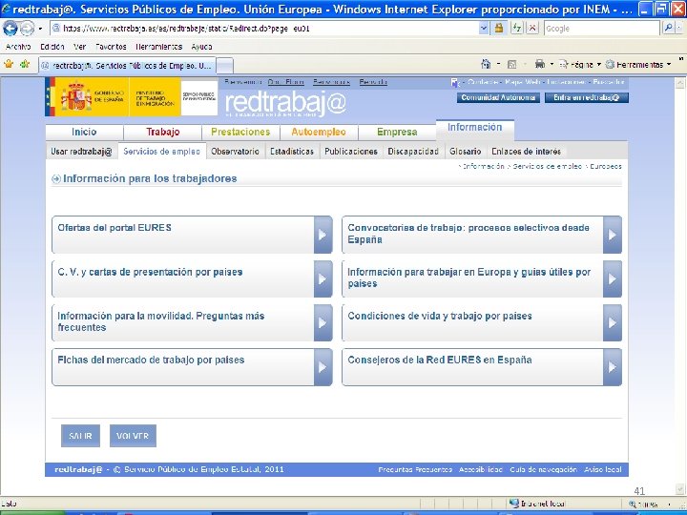
Task: Open the Trabajo main tab
Action: point(162,132)
